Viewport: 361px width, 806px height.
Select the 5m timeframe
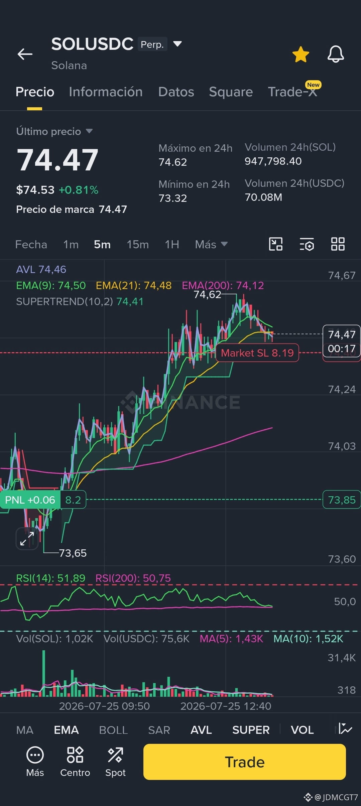pos(102,244)
